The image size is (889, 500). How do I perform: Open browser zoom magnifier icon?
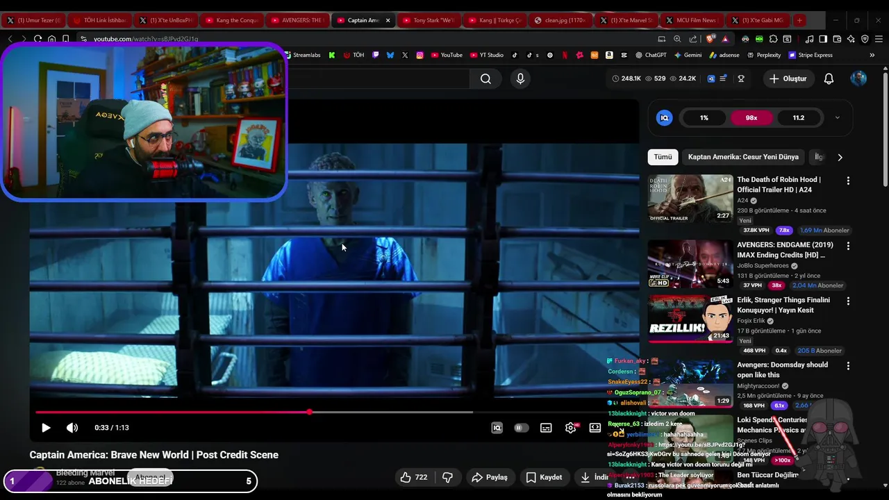pyautogui.click(x=677, y=39)
